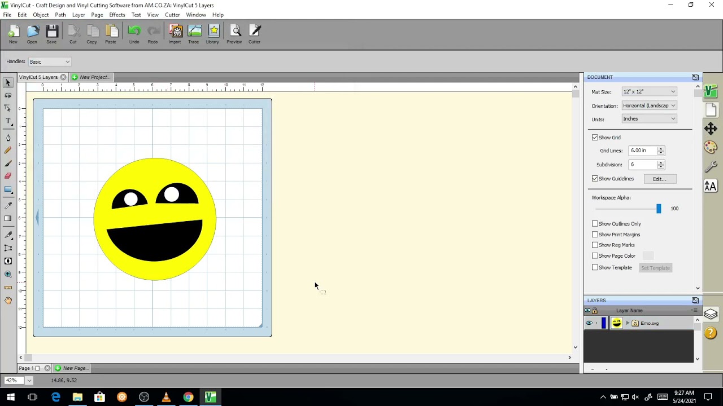Open Google Chrome from the taskbar

pyautogui.click(x=188, y=398)
